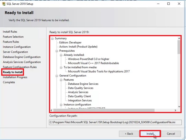Go back with the Back button

point(129,134)
